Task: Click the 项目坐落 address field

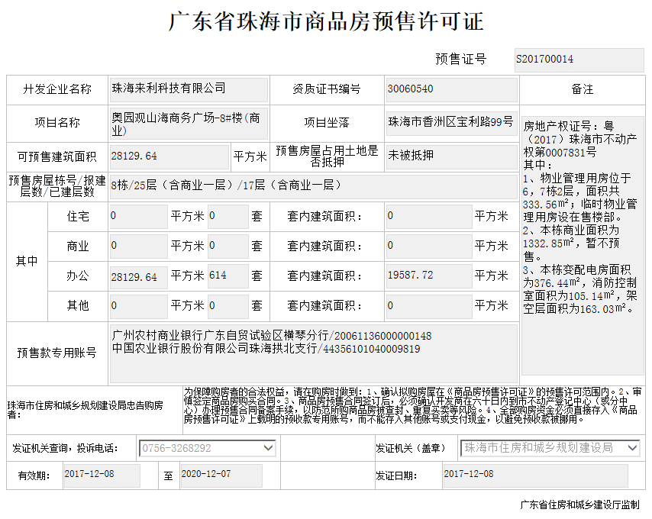Action: (x=450, y=122)
